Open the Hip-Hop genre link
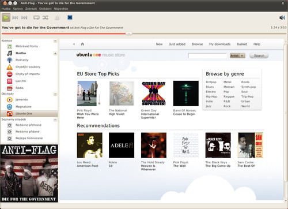The image size is (288, 209). pos(211,96)
